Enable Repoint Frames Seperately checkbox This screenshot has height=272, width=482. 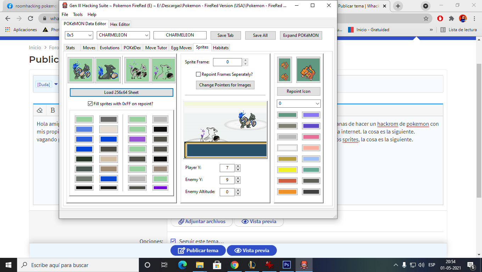(198, 74)
